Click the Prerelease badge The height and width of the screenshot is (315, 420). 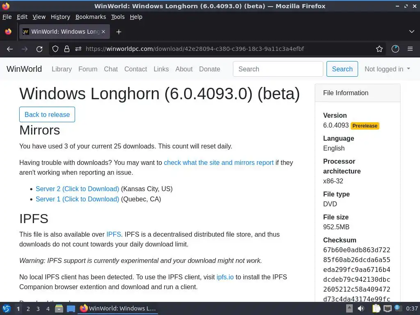click(365, 126)
